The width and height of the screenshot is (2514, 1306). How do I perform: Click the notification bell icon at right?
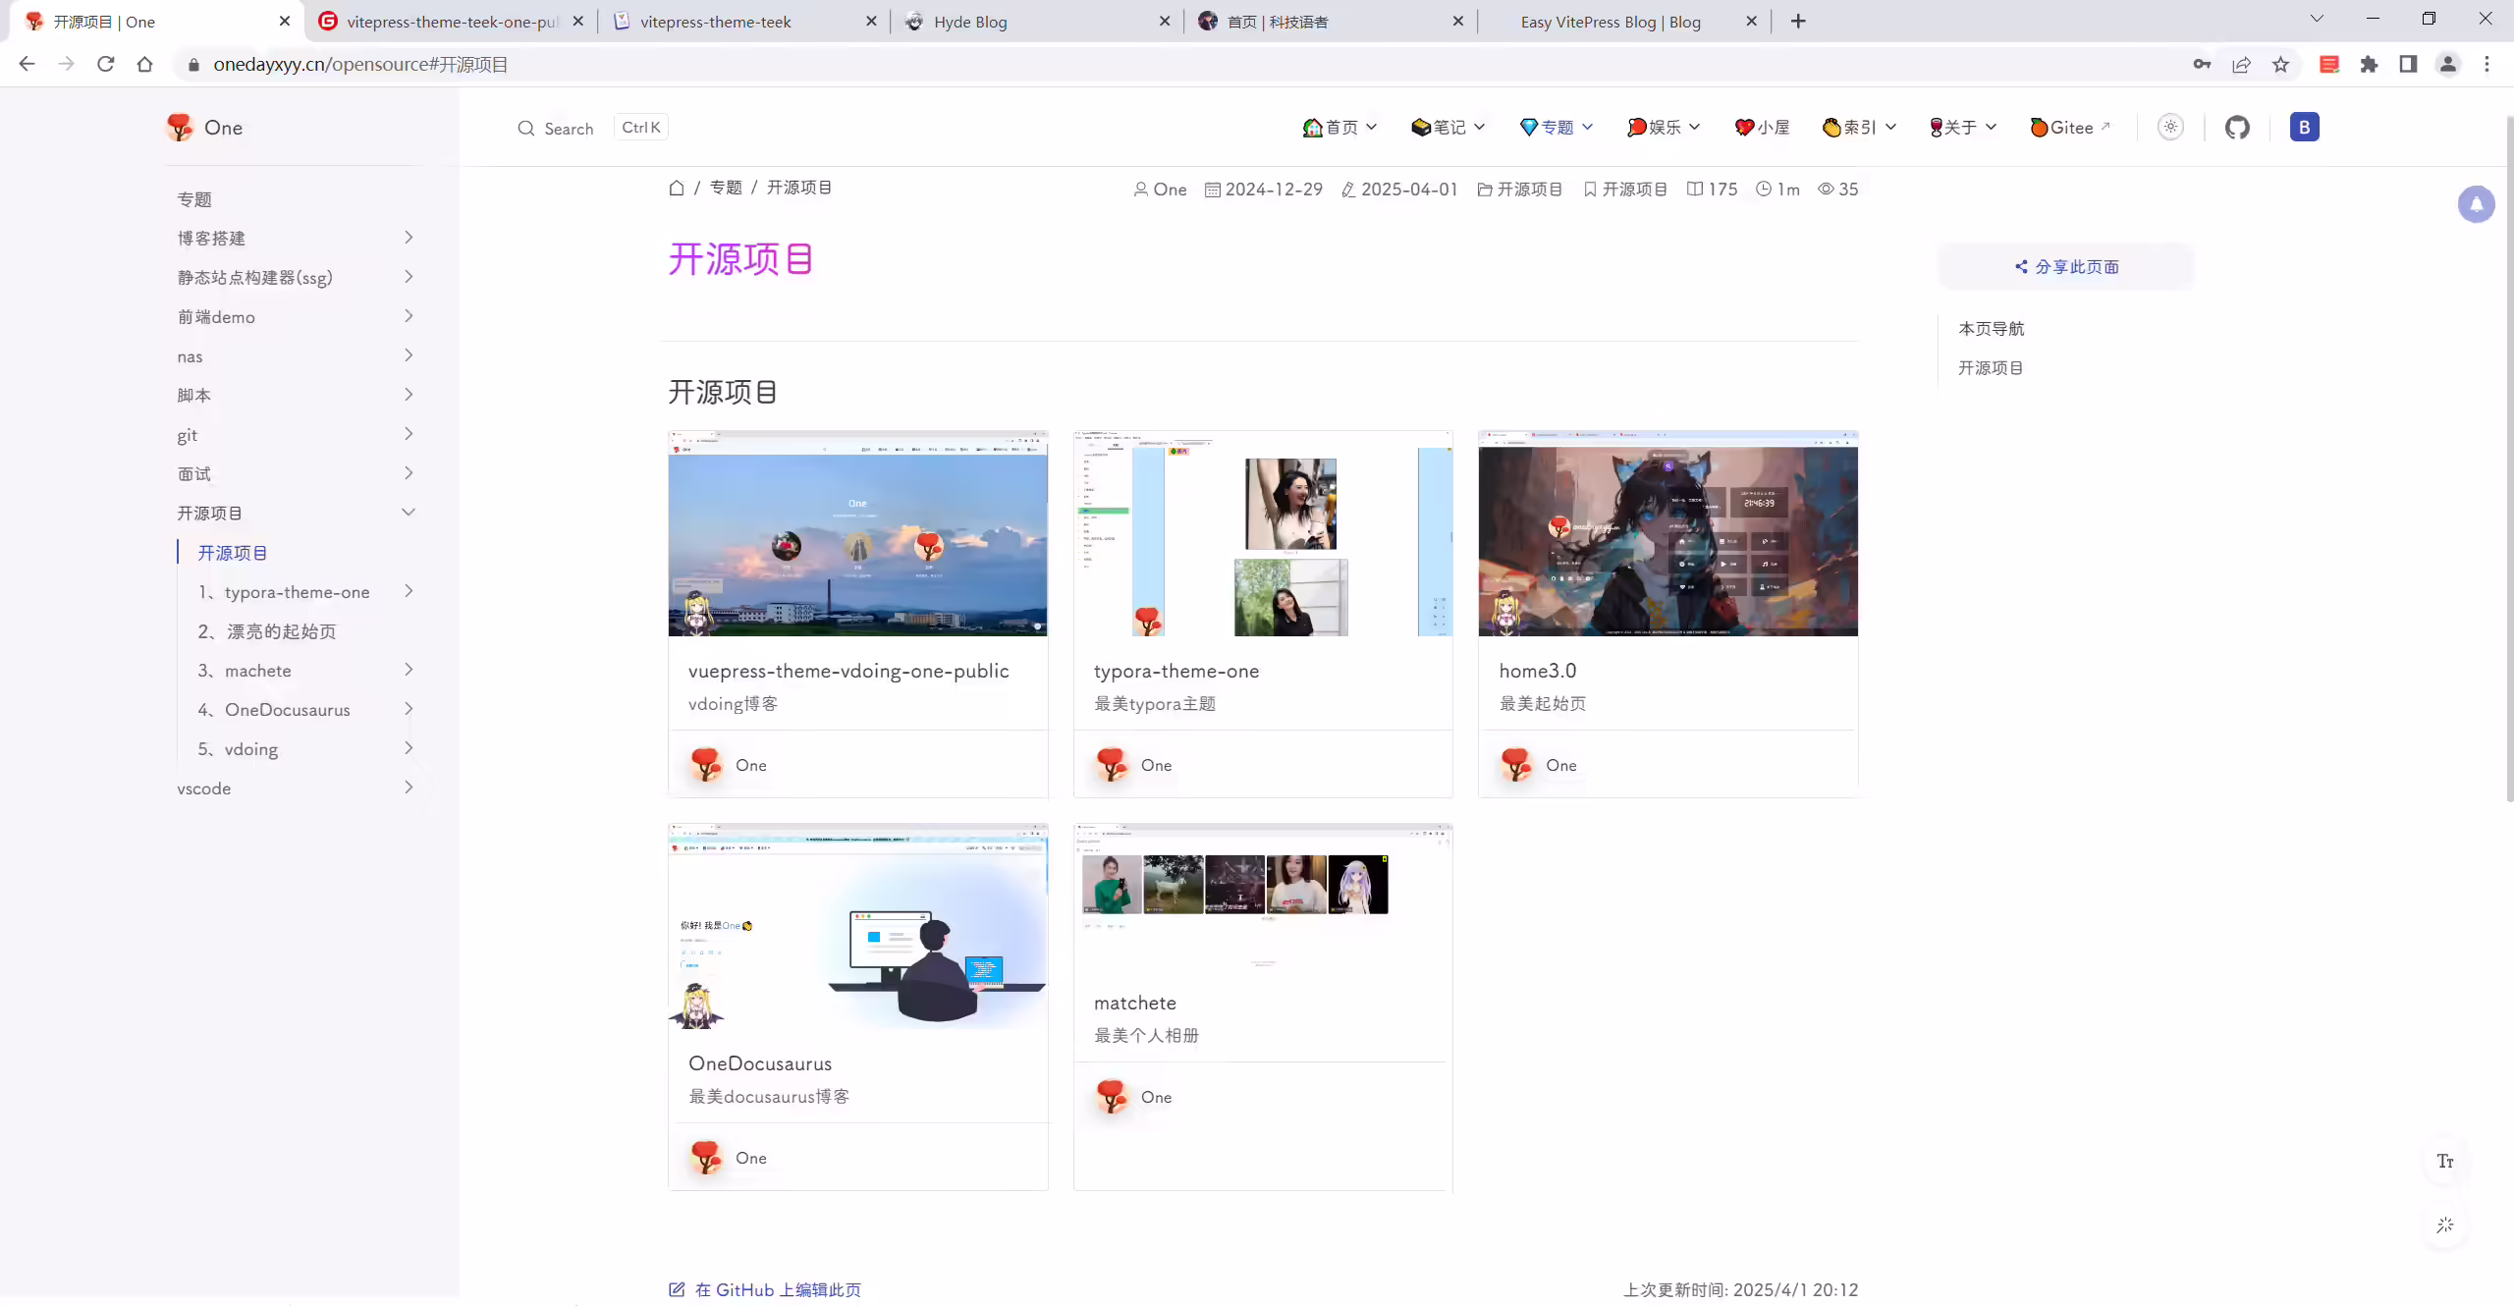(x=2476, y=204)
